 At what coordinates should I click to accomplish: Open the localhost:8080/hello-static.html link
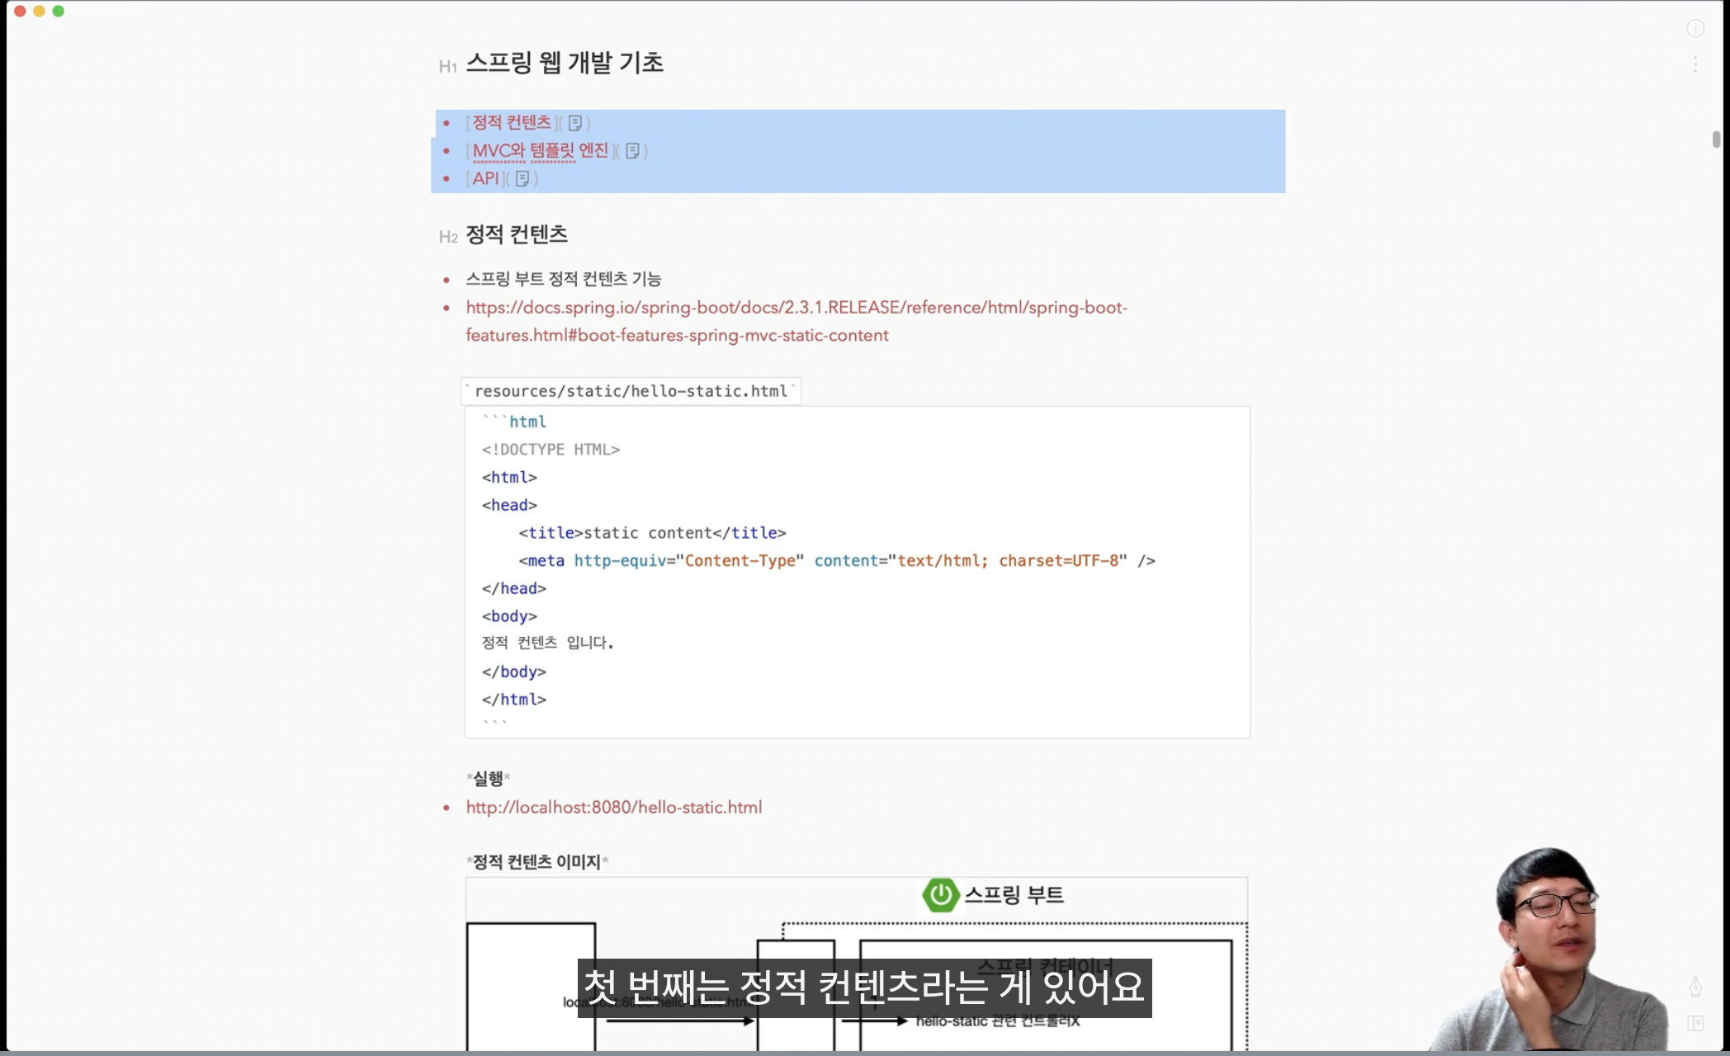614,807
